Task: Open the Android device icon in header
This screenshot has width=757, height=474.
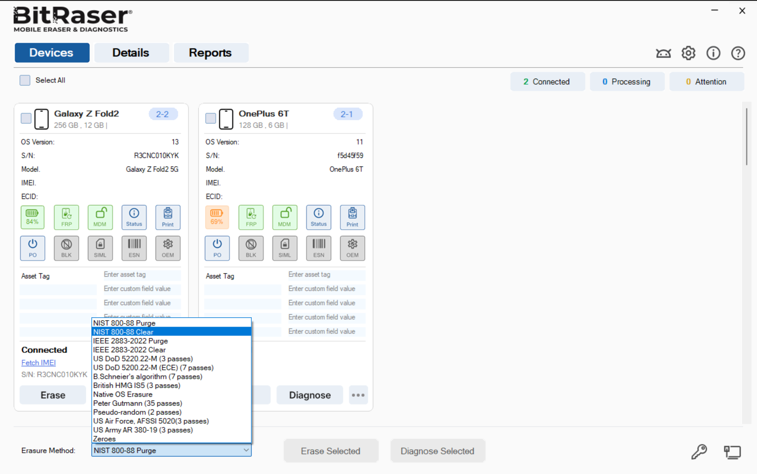Action: click(663, 53)
